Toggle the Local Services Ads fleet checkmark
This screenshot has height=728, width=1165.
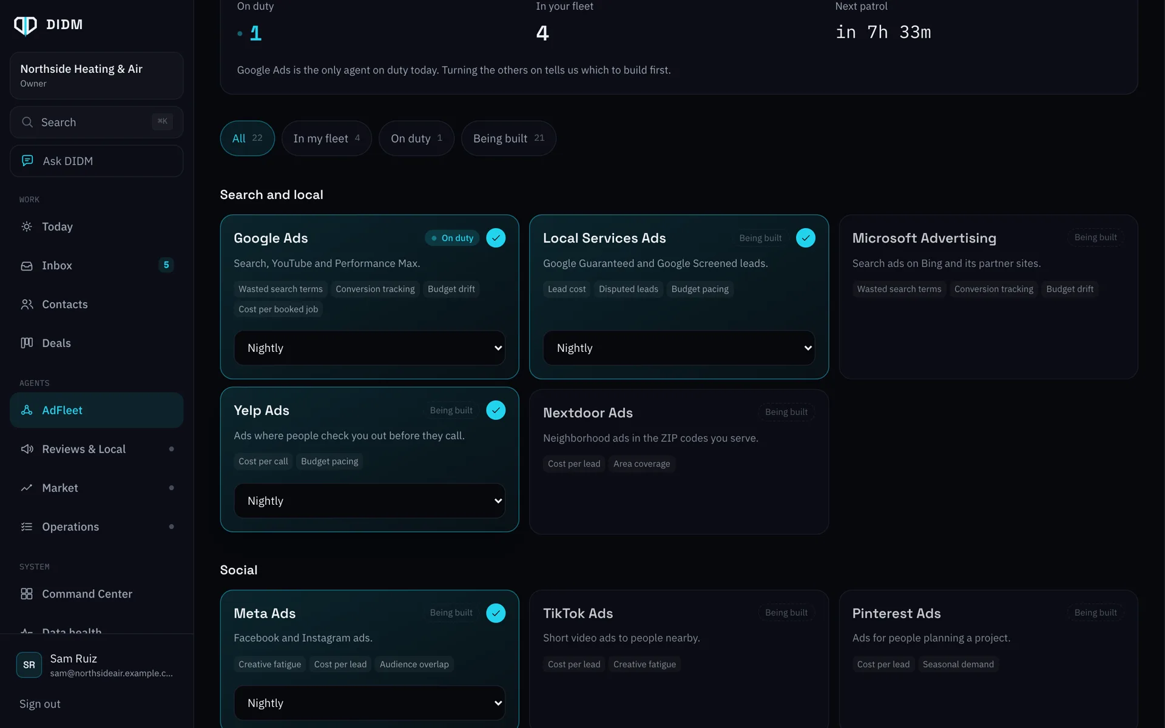[805, 238]
